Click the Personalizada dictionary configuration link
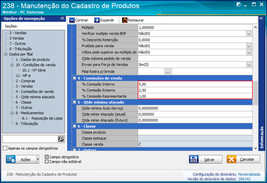The height and width of the screenshot is (183, 267). click(249, 174)
